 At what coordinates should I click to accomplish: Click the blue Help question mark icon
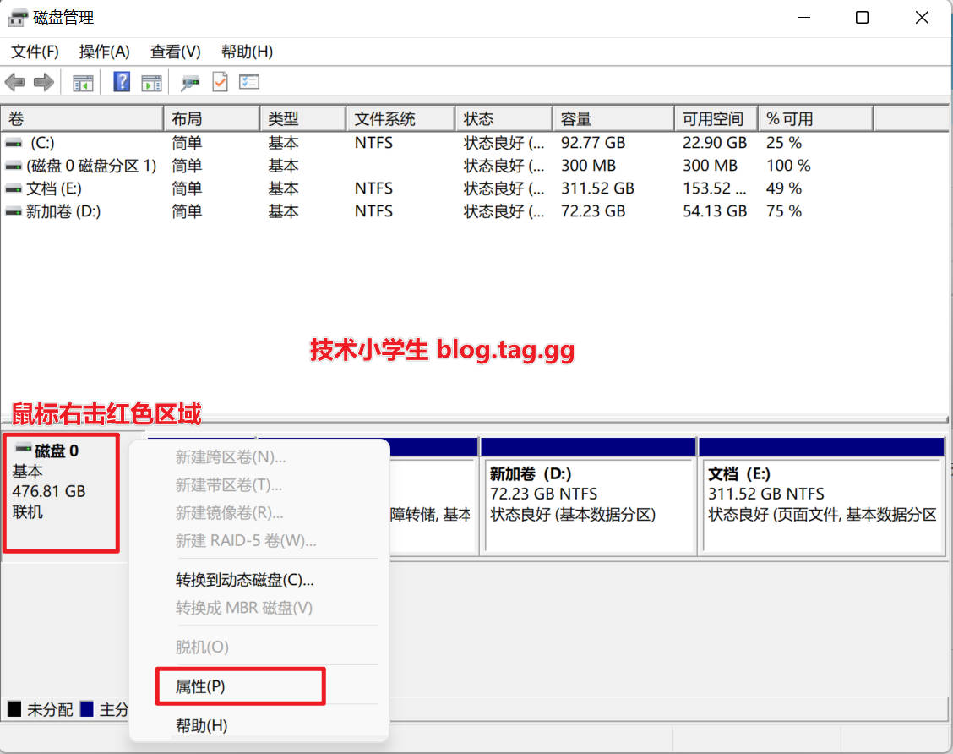(x=122, y=82)
